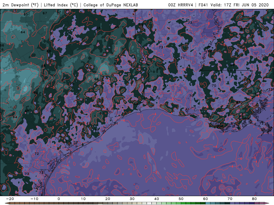Click the "30" colorbar scale label
The image size is (274, 205).
(x=132, y=199)
